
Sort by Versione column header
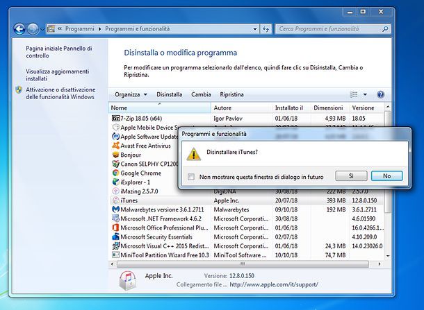[x=366, y=107]
